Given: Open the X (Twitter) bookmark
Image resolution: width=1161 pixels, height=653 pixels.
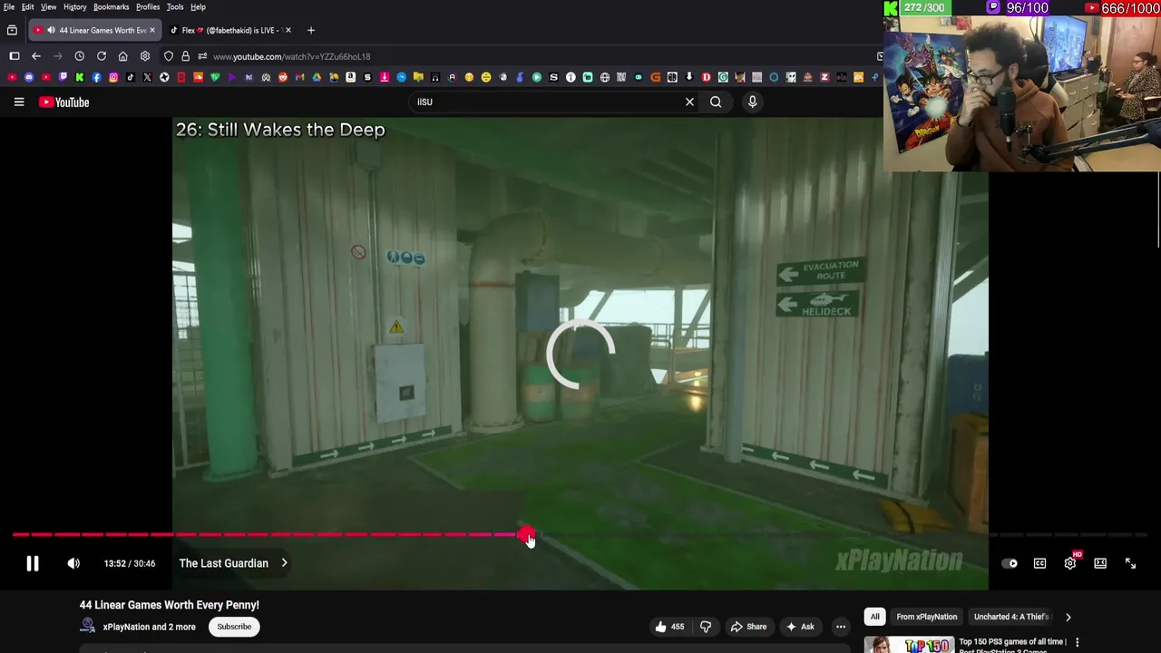Looking at the screenshot, I should click(x=147, y=77).
